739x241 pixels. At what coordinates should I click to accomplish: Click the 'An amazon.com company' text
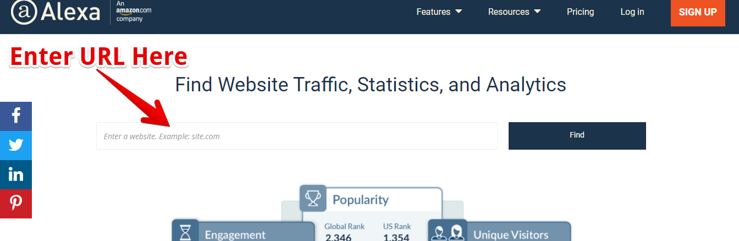pyautogui.click(x=134, y=11)
